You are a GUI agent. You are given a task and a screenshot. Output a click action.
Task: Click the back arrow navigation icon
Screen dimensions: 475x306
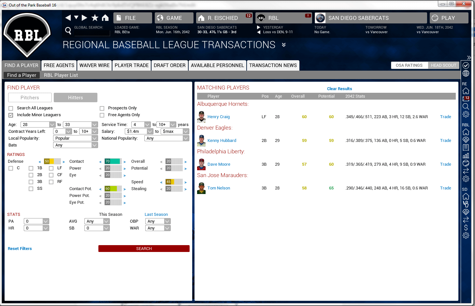pos(68,18)
